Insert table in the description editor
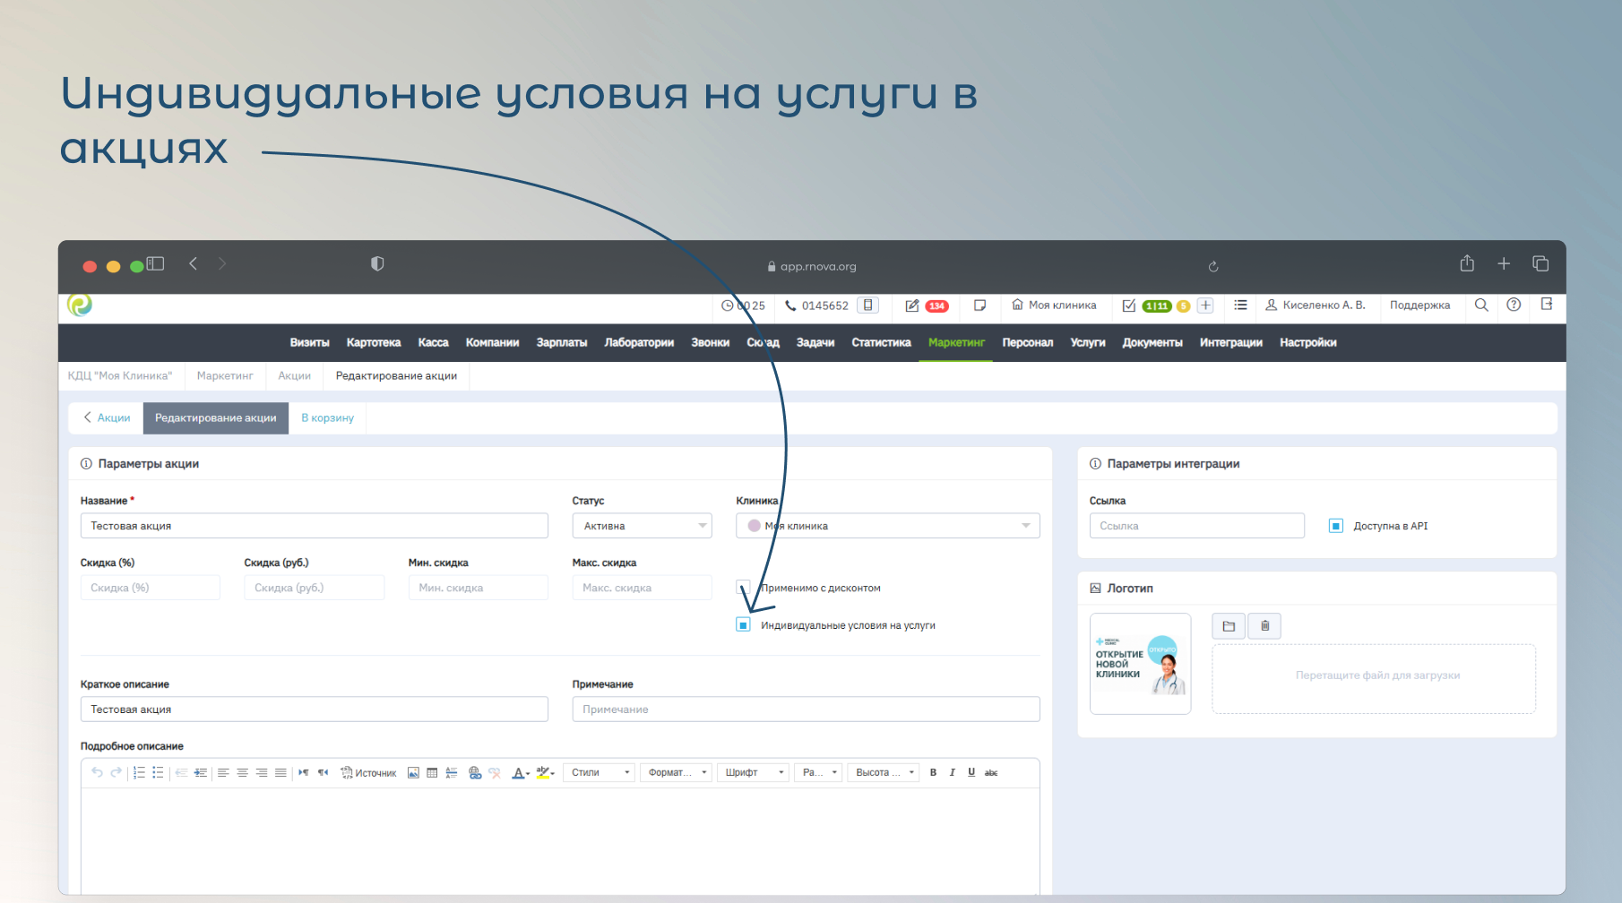 [x=432, y=773]
